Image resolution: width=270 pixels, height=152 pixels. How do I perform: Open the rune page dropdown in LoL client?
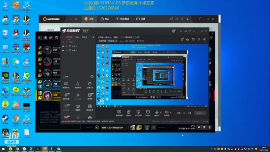(114, 128)
